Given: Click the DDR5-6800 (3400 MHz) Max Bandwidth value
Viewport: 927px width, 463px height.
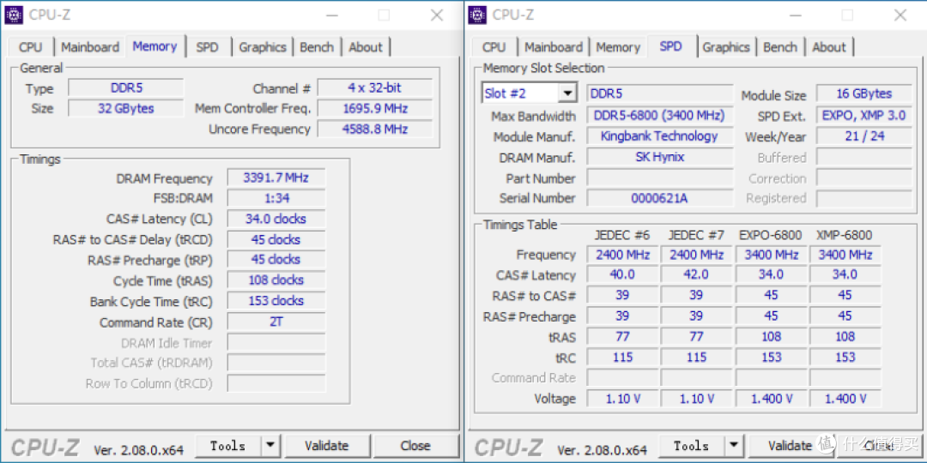Looking at the screenshot, I should point(660,116).
